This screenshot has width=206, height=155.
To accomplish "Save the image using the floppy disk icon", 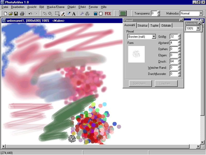I will coord(16,13).
